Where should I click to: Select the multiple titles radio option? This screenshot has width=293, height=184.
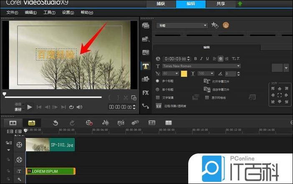click(x=158, y=81)
